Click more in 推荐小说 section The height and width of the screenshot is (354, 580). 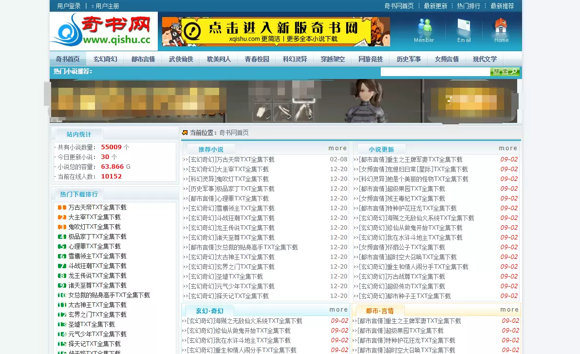[x=337, y=148]
